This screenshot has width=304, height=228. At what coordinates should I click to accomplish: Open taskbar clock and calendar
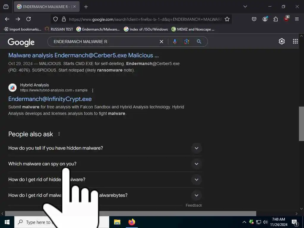pos(278,222)
